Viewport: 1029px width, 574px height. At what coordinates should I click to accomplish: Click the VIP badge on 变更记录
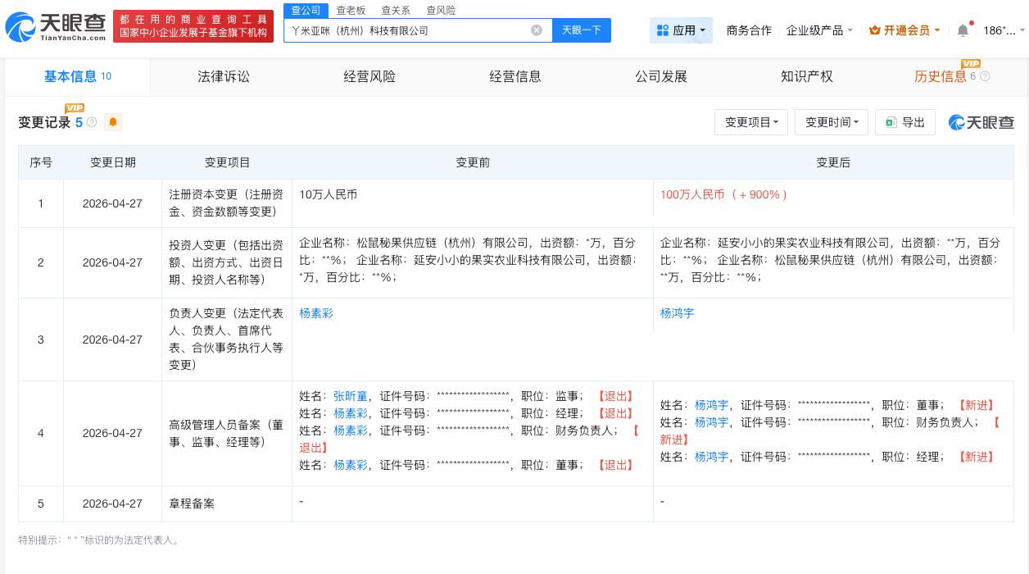(x=75, y=107)
